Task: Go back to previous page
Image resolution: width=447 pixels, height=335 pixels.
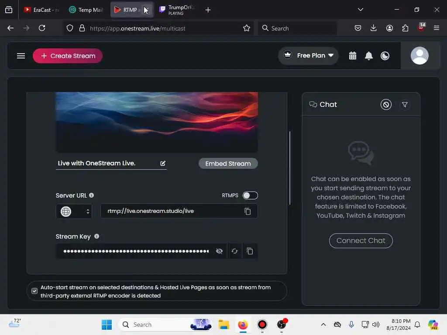Action: [10, 28]
